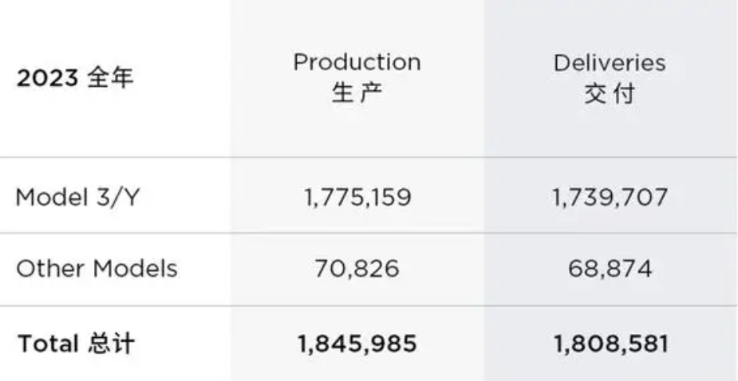738x381 pixels.
Task: Click total deliveries figure 1,808,581
Action: click(x=610, y=344)
